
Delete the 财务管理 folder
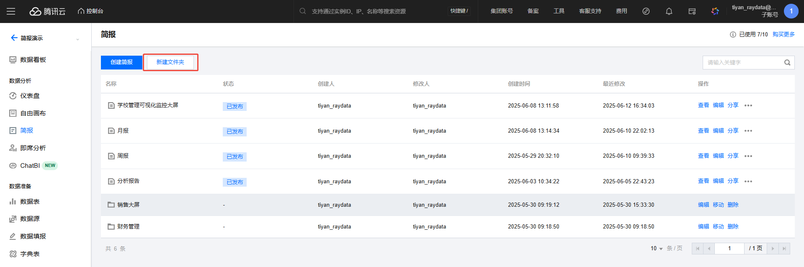pyautogui.click(x=732, y=226)
